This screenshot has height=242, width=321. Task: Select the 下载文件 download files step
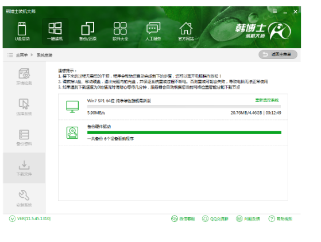[24, 168]
